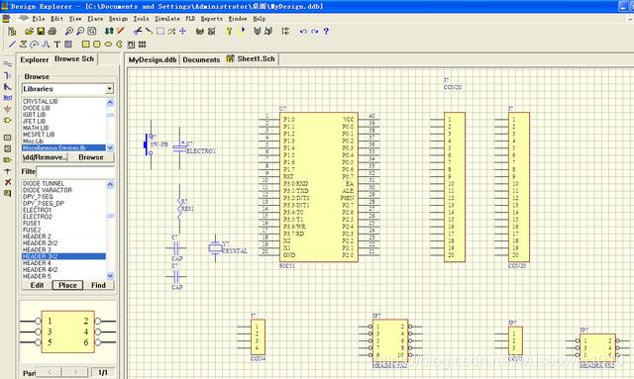Click the redo arrow icon
This screenshot has width=634, height=379.
coord(315,31)
